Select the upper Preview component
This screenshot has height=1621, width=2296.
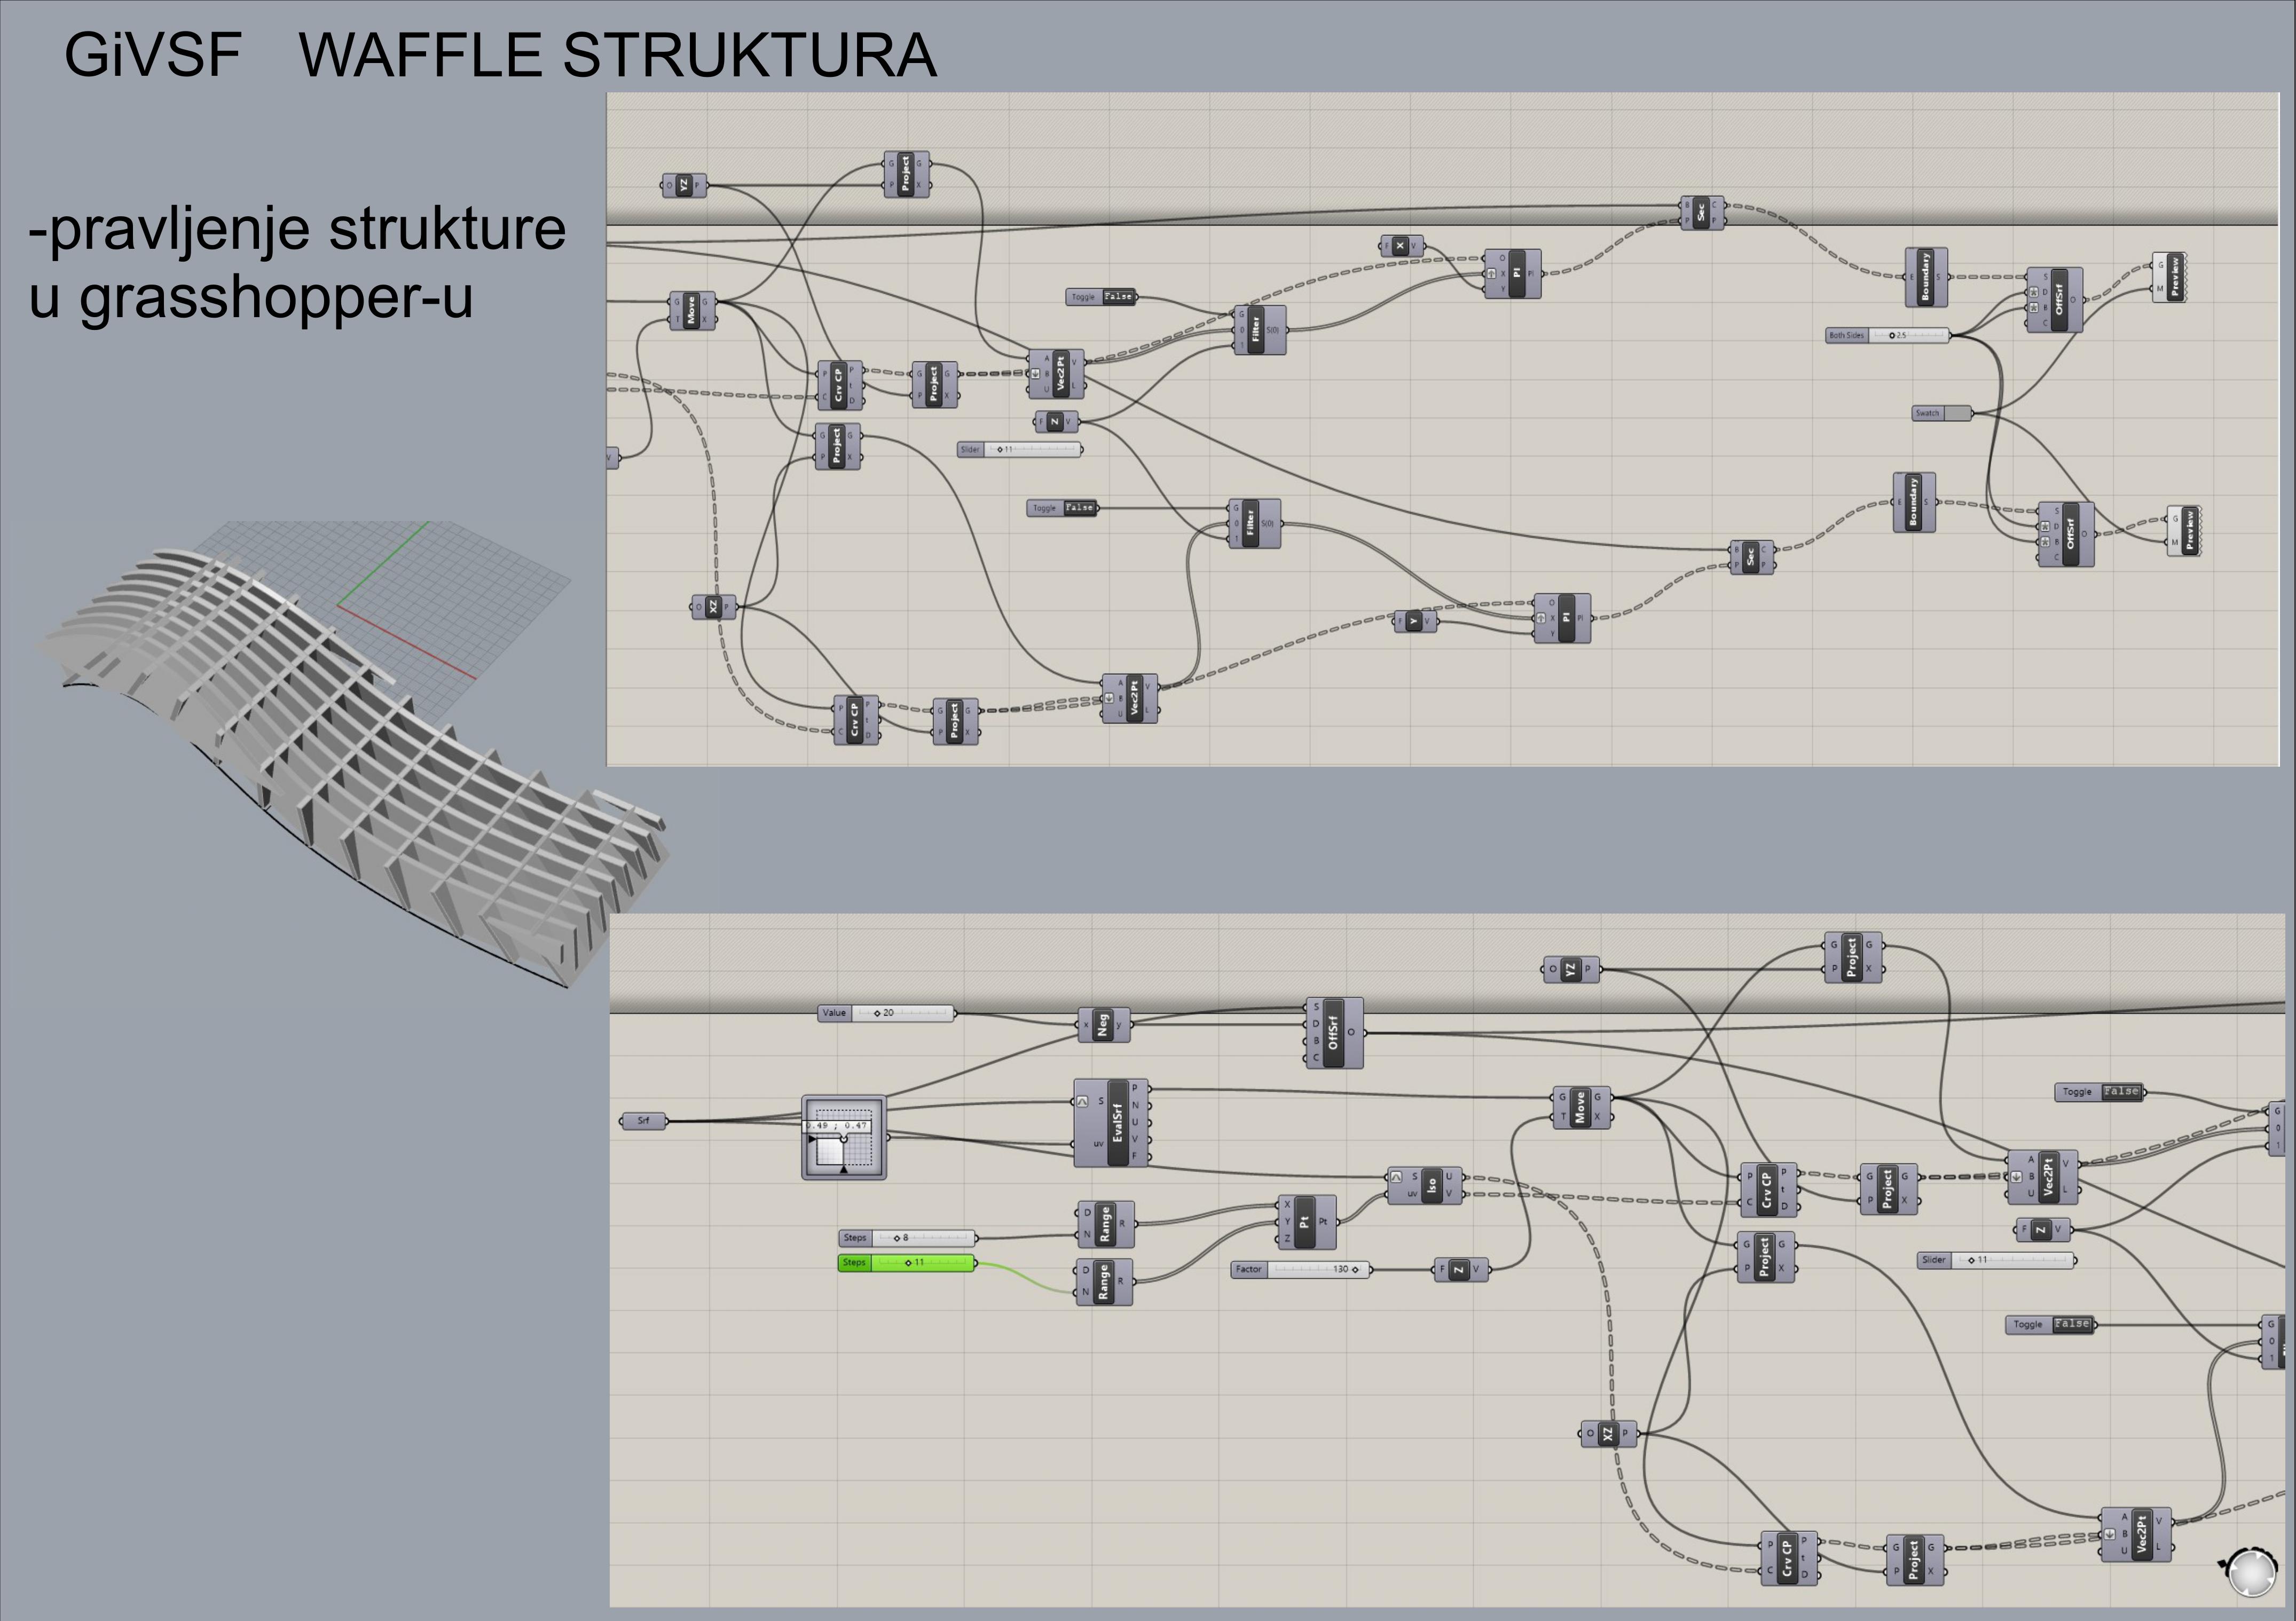point(2170,277)
